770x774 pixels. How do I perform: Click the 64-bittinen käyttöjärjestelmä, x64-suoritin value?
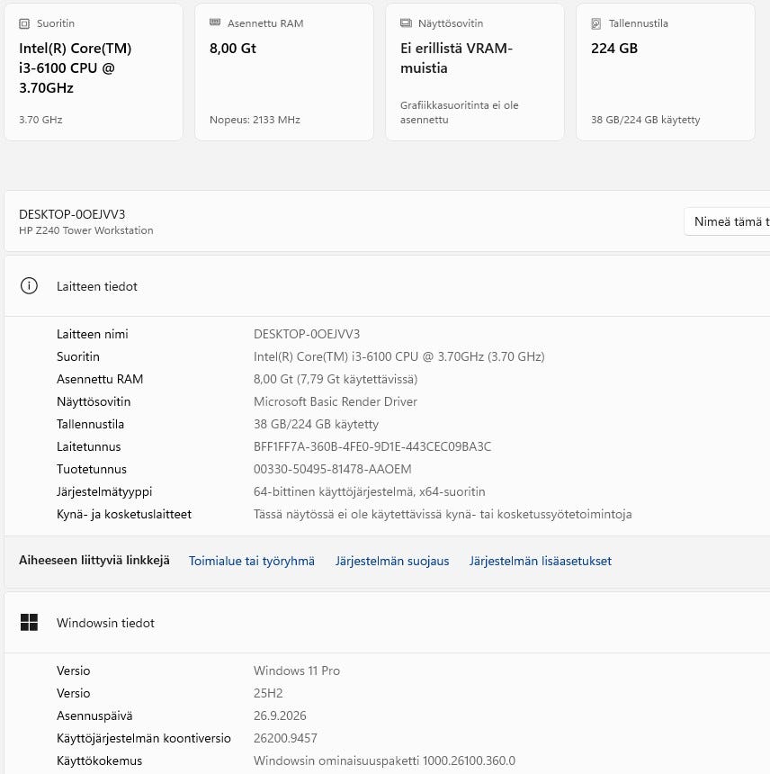coord(370,491)
